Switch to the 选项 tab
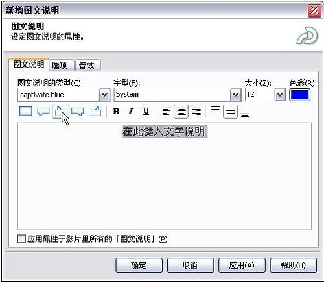This screenshot has height=283, width=324. click(x=60, y=65)
